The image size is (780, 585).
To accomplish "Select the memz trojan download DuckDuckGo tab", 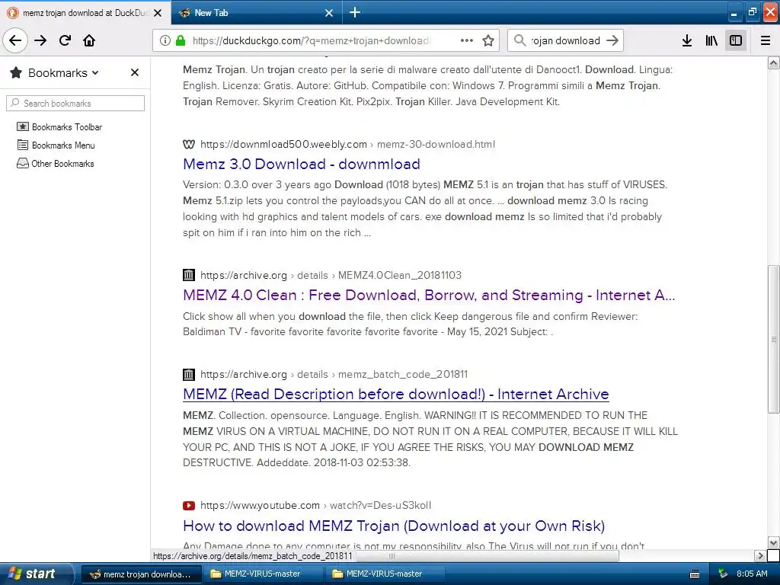I will tap(85, 13).
